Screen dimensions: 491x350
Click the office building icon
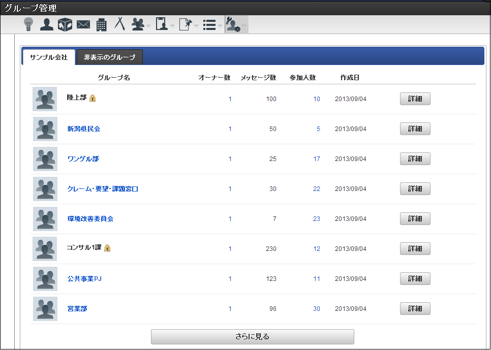coord(101,24)
